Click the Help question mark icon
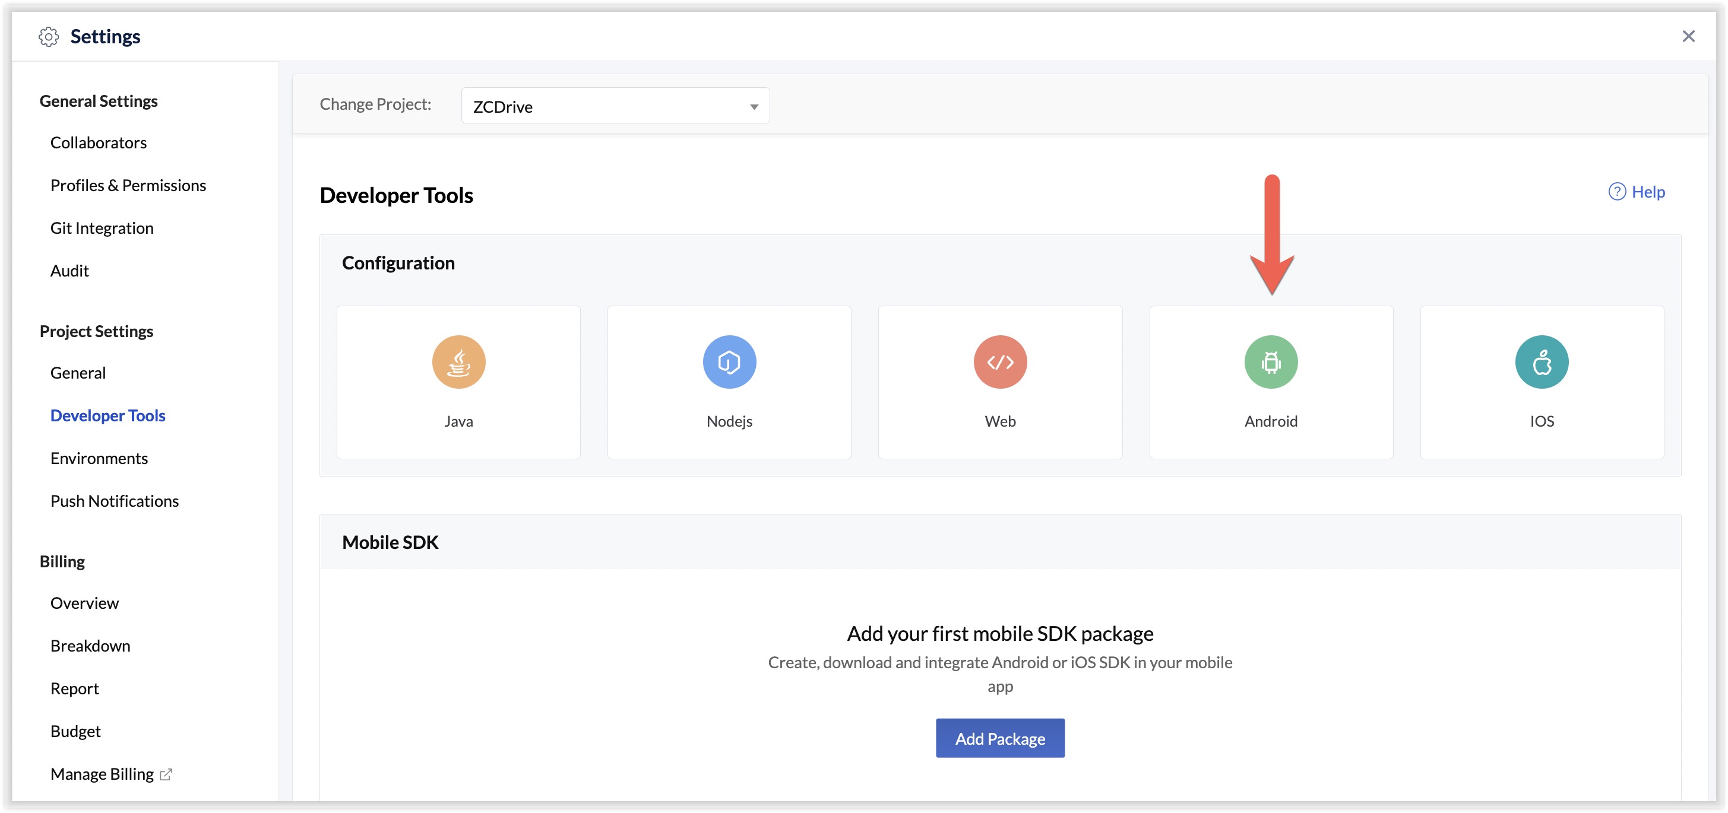The image size is (1728, 813). pos(1616,192)
